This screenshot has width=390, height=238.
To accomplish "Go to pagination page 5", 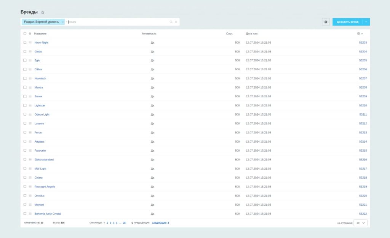I will coord(117,223).
